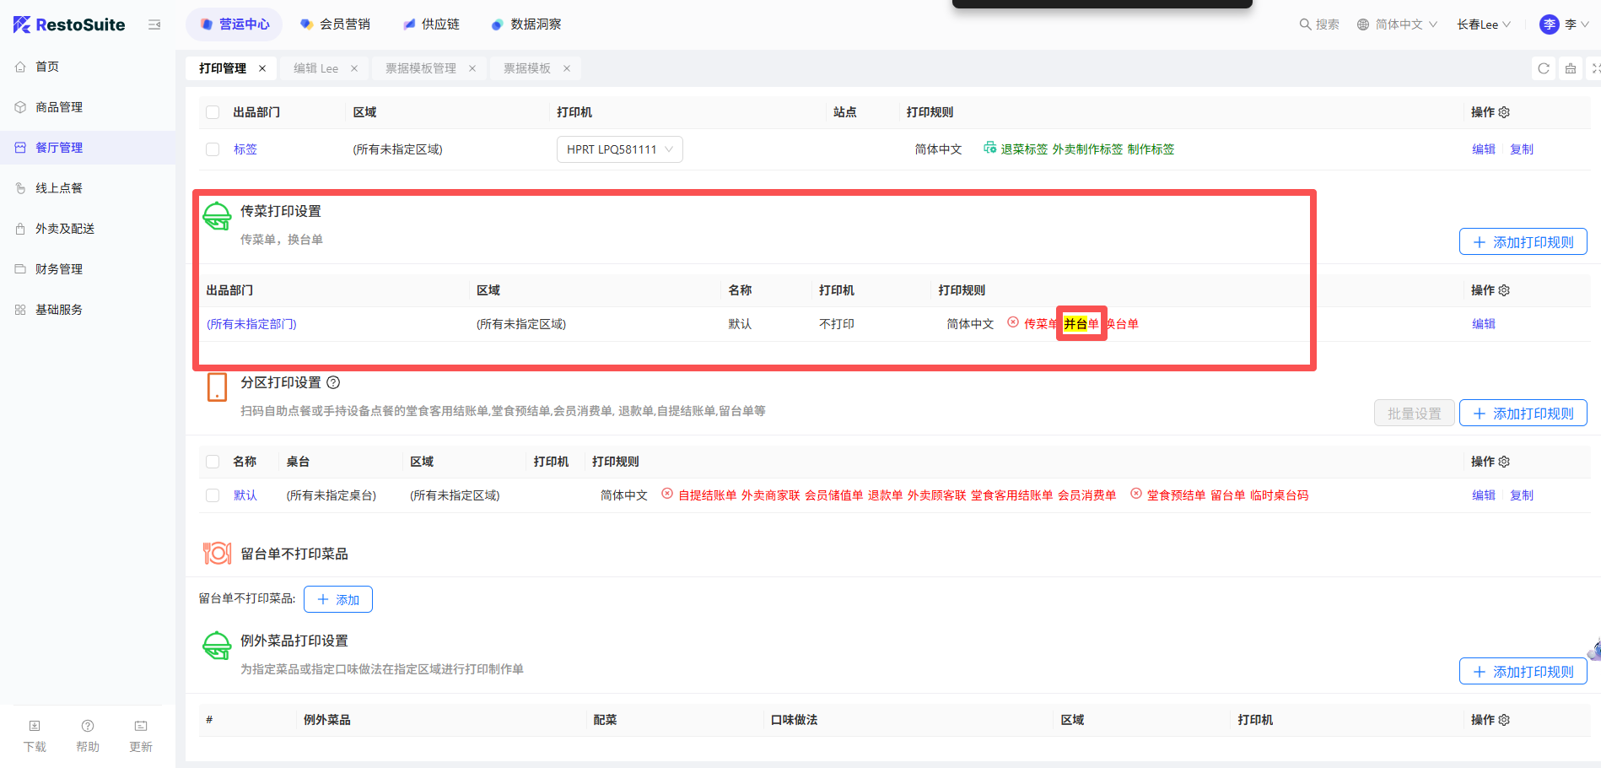This screenshot has height=768, width=1601.
Task: Open the 帮助 help icon
Action: pos(88,726)
